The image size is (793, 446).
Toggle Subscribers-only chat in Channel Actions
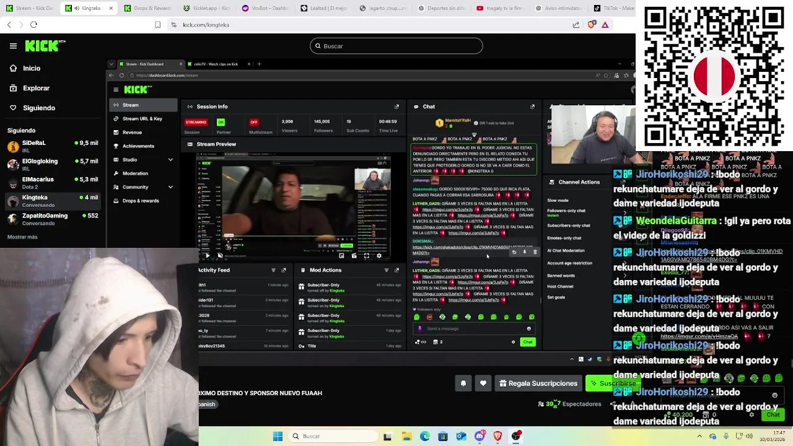[569, 225]
